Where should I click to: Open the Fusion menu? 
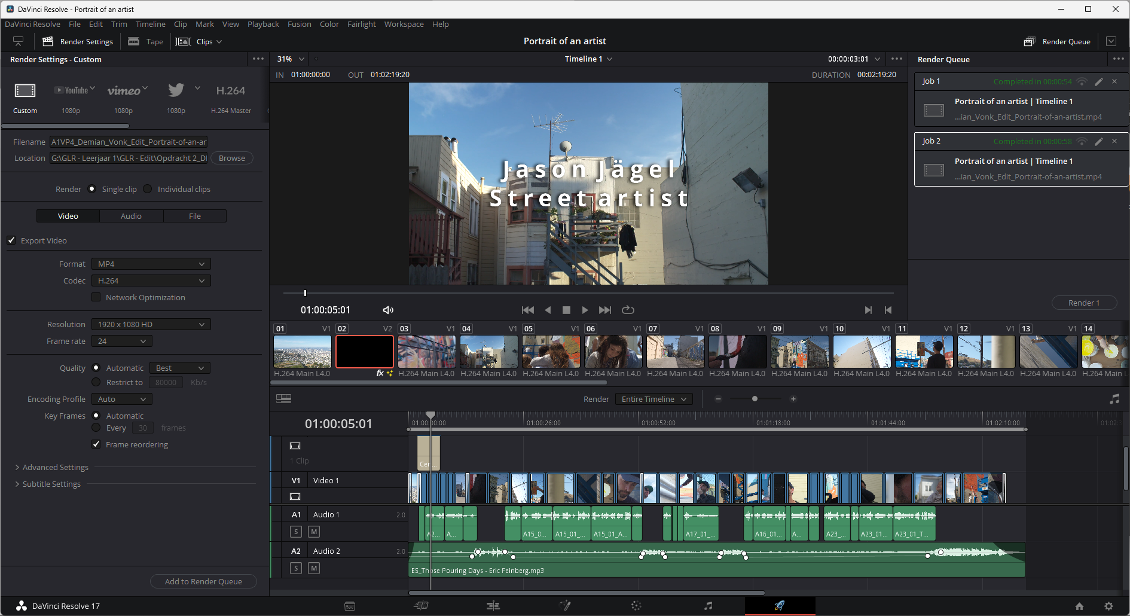click(x=299, y=24)
